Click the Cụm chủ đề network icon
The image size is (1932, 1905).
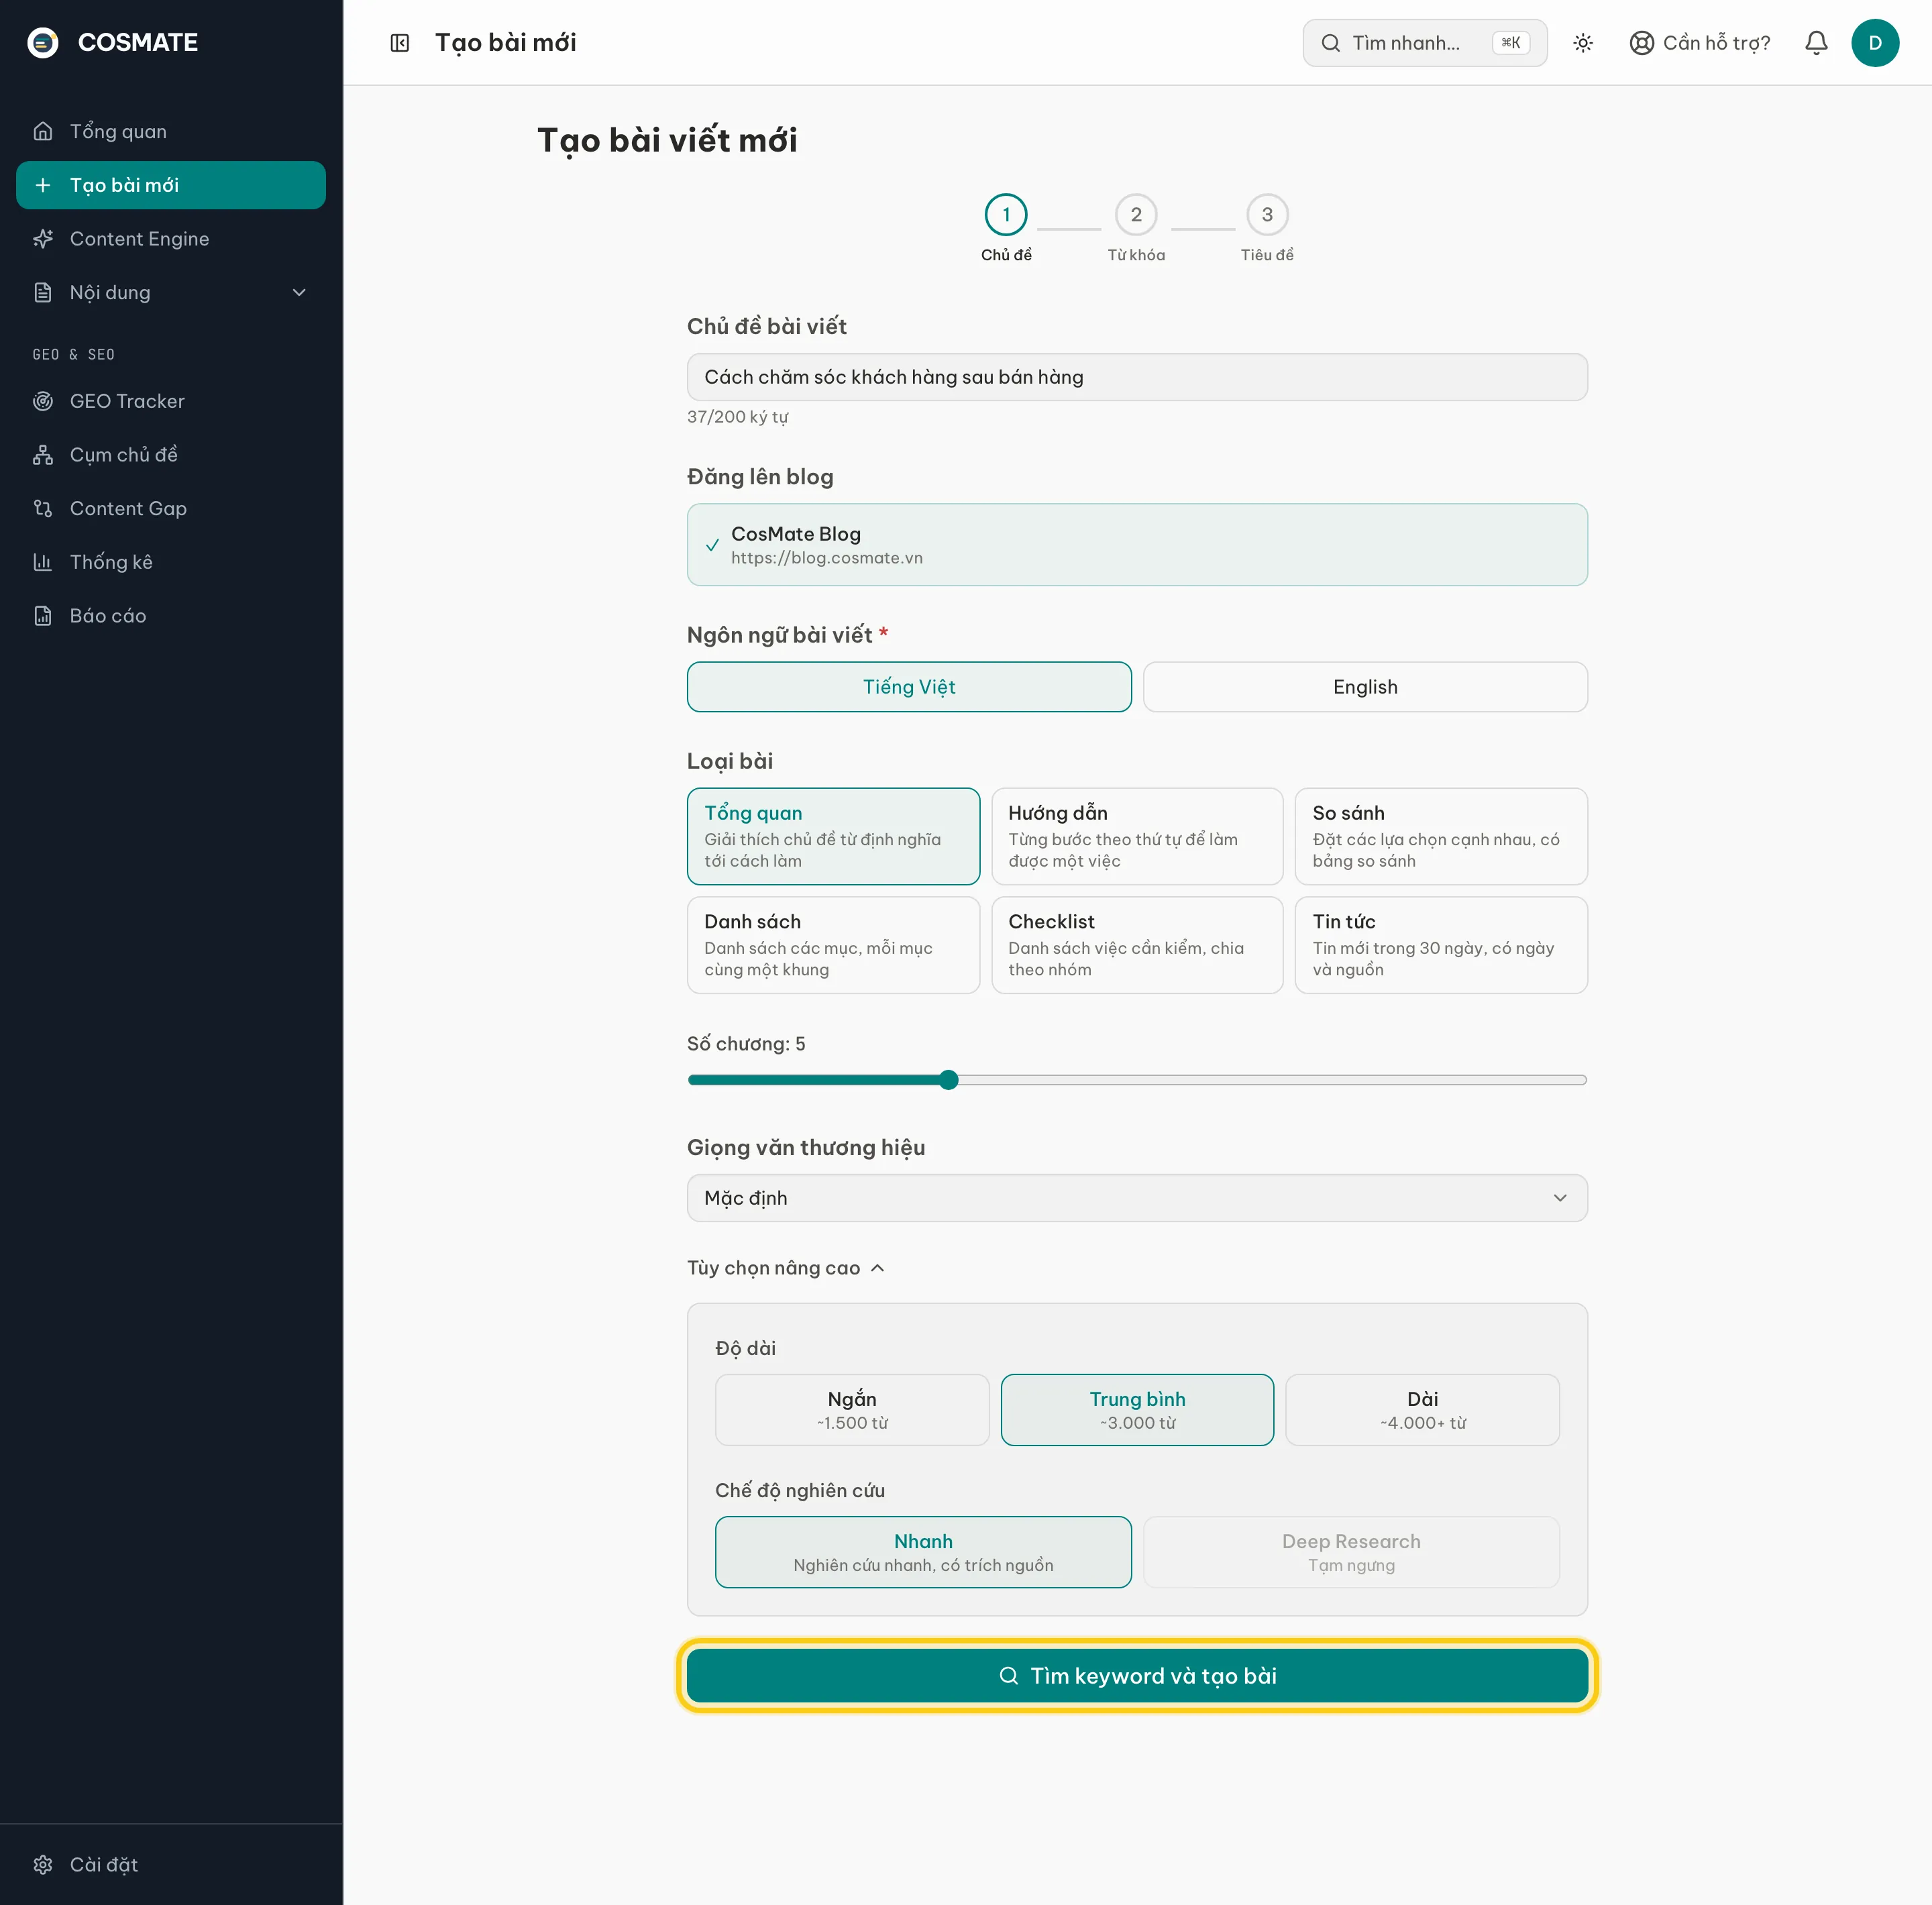[43, 455]
